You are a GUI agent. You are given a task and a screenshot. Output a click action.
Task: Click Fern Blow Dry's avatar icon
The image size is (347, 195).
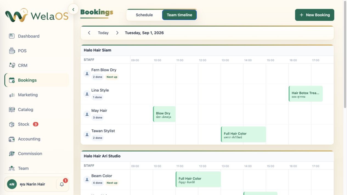click(87, 73)
